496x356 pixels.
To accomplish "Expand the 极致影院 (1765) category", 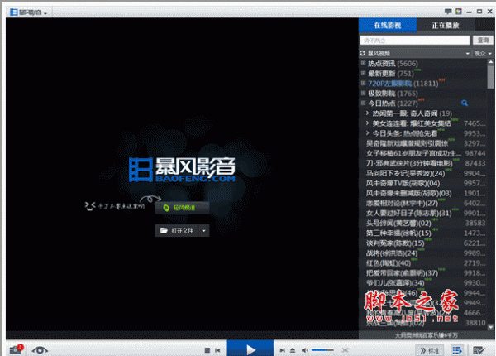I will pyautogui.click(x=363, y=93).
